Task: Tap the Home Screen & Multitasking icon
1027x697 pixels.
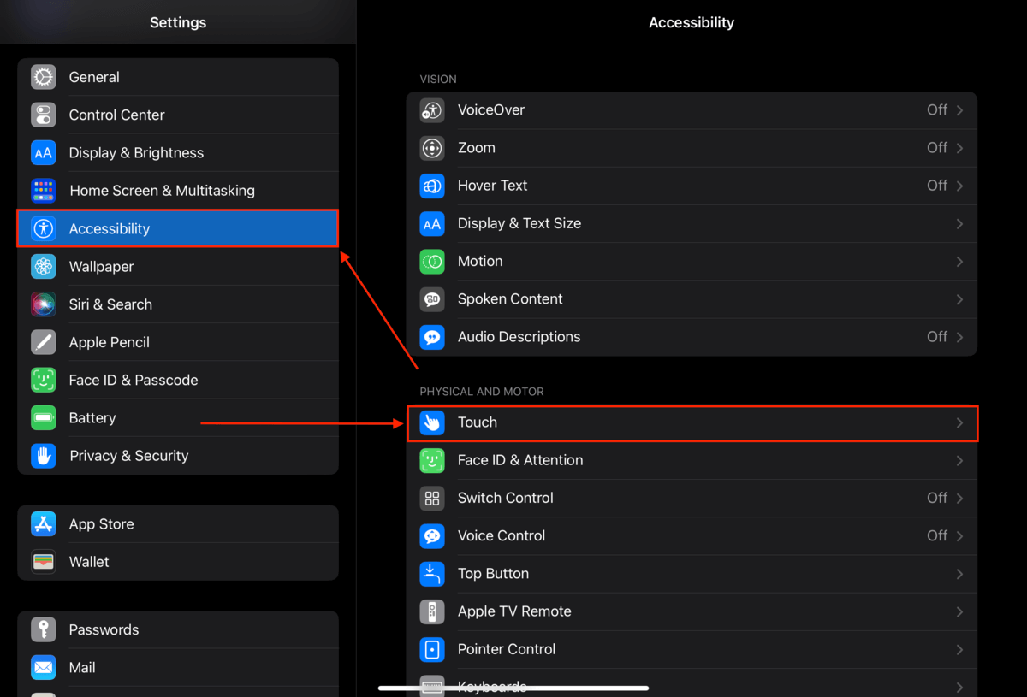Action: (x=44, y=191)
